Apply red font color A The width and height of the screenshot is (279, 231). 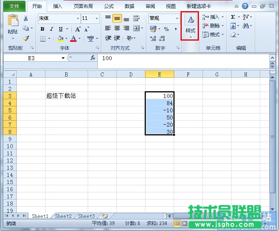(73, 38)
